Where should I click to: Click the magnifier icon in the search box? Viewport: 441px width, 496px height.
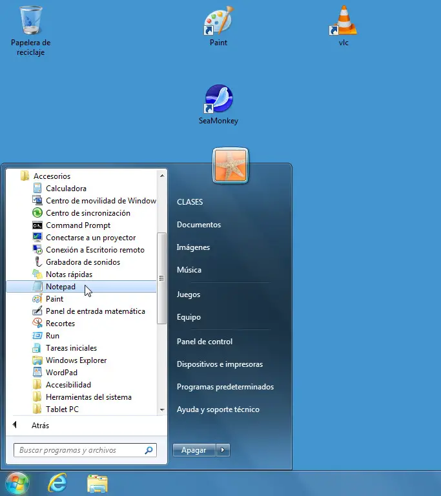(x=149, y=449)
